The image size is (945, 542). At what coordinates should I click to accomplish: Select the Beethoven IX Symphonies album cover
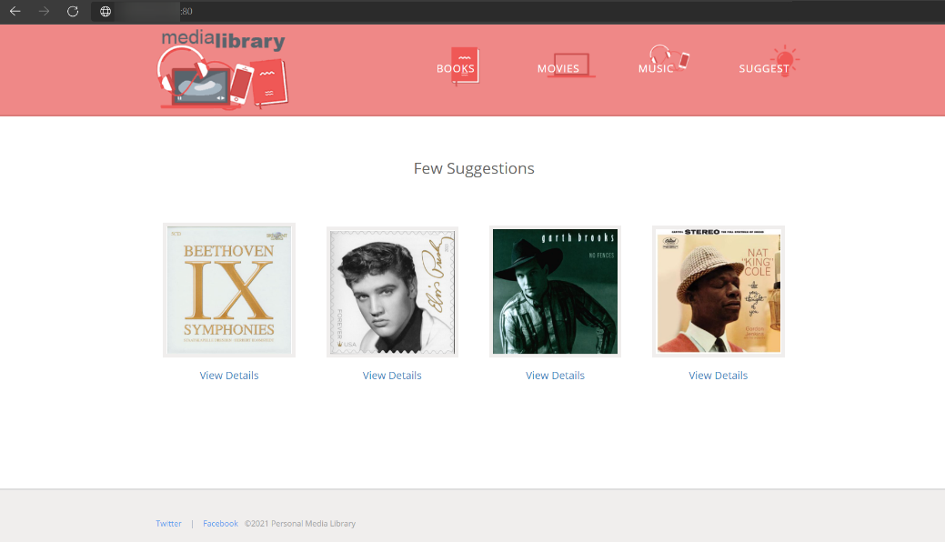(x=229, y=290)
